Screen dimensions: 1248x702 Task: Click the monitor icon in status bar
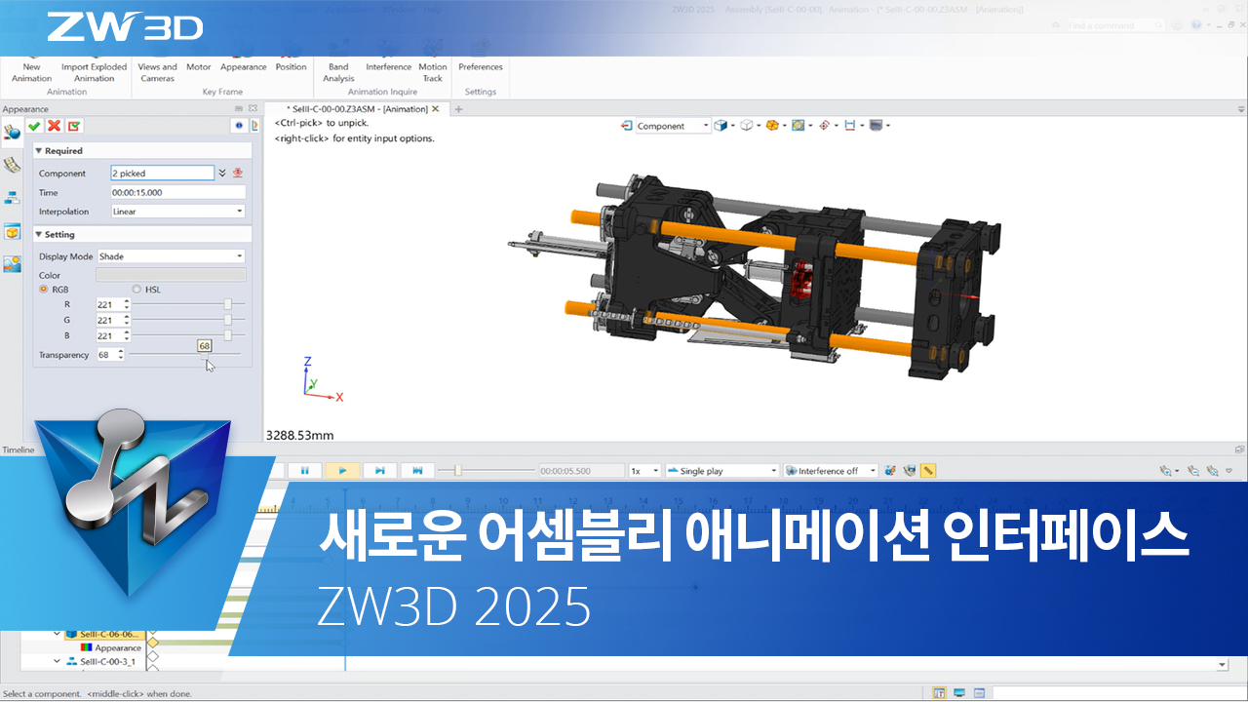pyautogui.click(x=959, y=693)
